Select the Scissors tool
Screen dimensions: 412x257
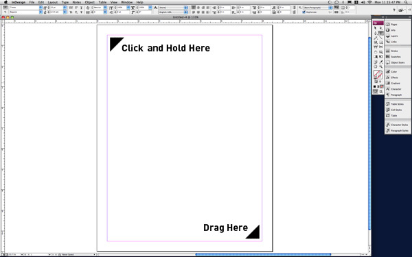point(380,47)
